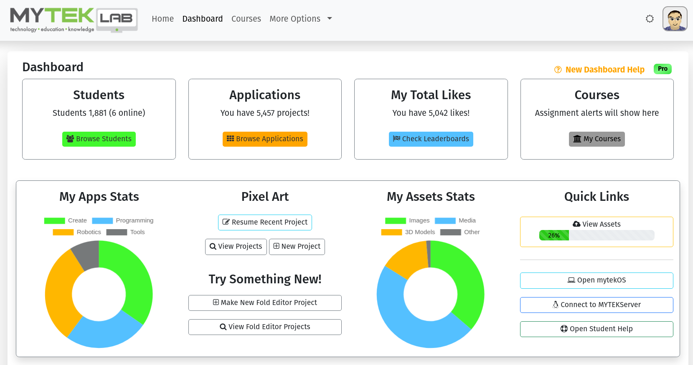Click the 'Try Something New!' heading
This screenshot has height=365, width=693.
pyautogui.click(x=265, y=279)
